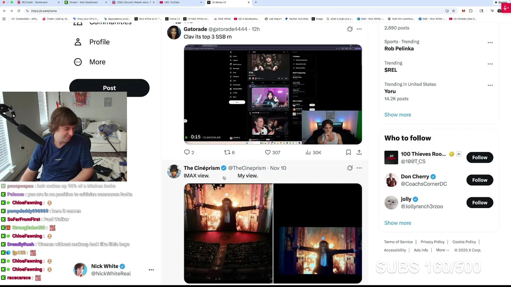Open Tinder bookmark
The image size is (511, 287).
(x=56, y=19)
